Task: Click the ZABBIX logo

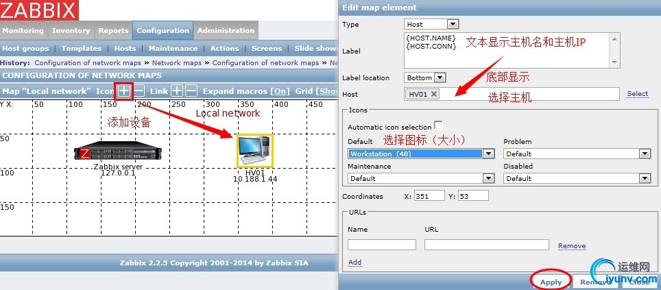Action: (39, 10)
